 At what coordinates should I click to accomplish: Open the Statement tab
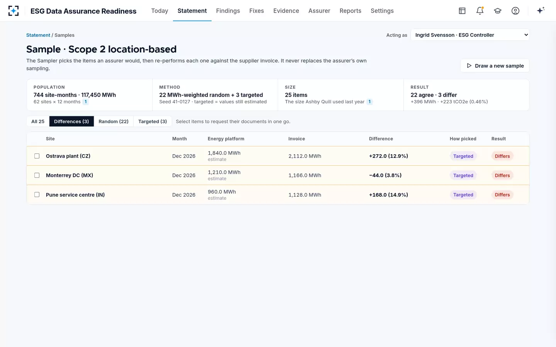tap(192, 11)
